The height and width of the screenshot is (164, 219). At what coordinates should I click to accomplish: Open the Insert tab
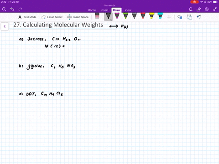[104, 10]
